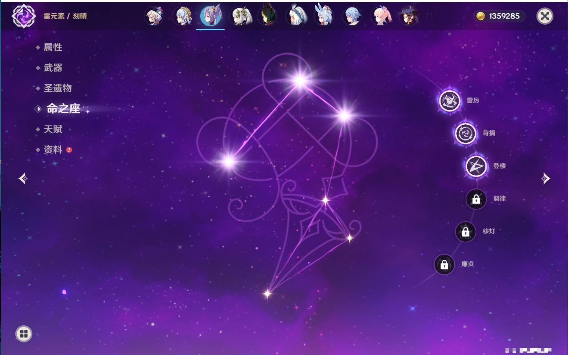
Task: Go to the previous character with left arrow
Action: [23, 178]
